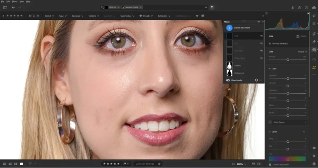Open the Crop tool in right sidebar

[x=314, y=33]
